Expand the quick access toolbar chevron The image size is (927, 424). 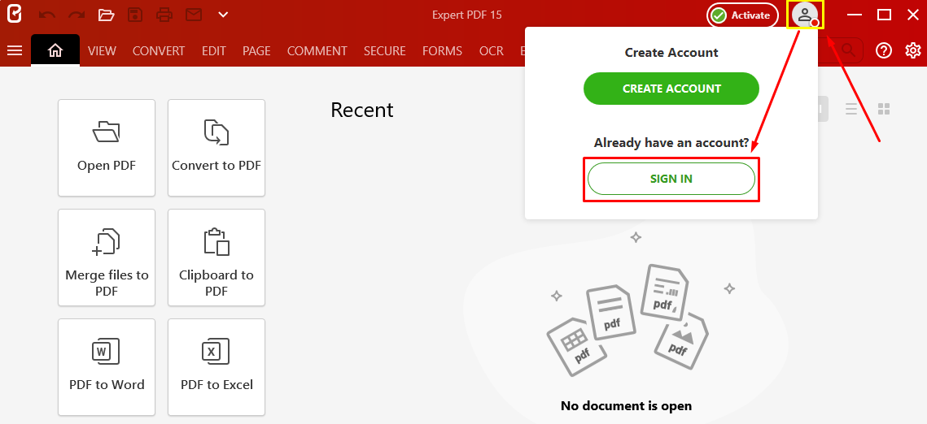click(223, 15)
